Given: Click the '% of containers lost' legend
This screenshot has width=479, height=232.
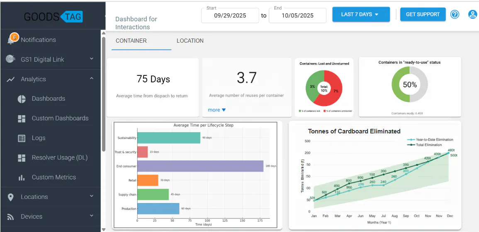Looking at the screenshot, I should point(309,111).
